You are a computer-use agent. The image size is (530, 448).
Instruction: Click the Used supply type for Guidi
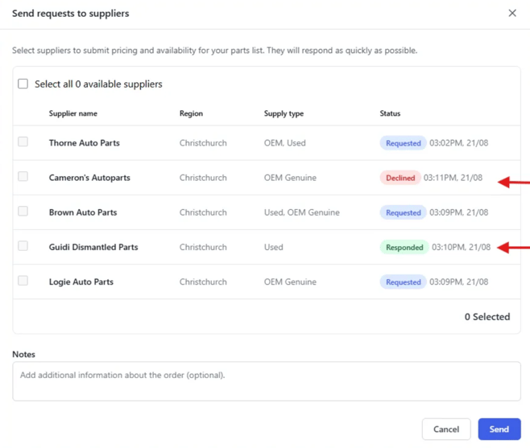coord(273,247)
